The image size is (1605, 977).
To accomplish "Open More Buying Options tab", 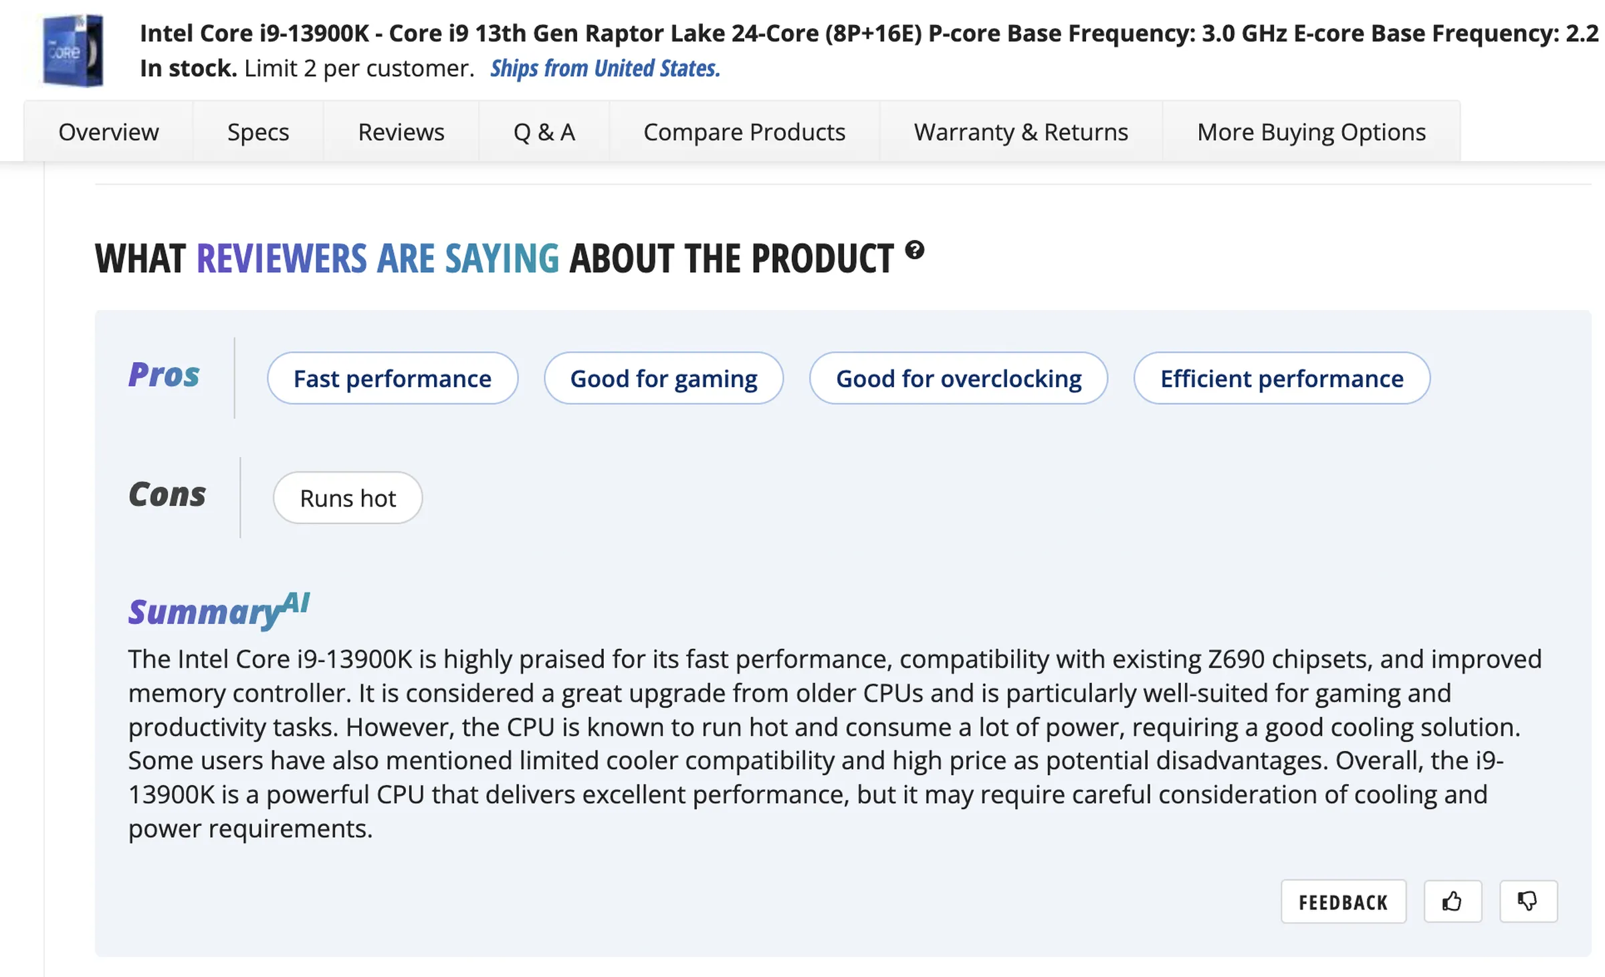I will tap(1311, 132).
